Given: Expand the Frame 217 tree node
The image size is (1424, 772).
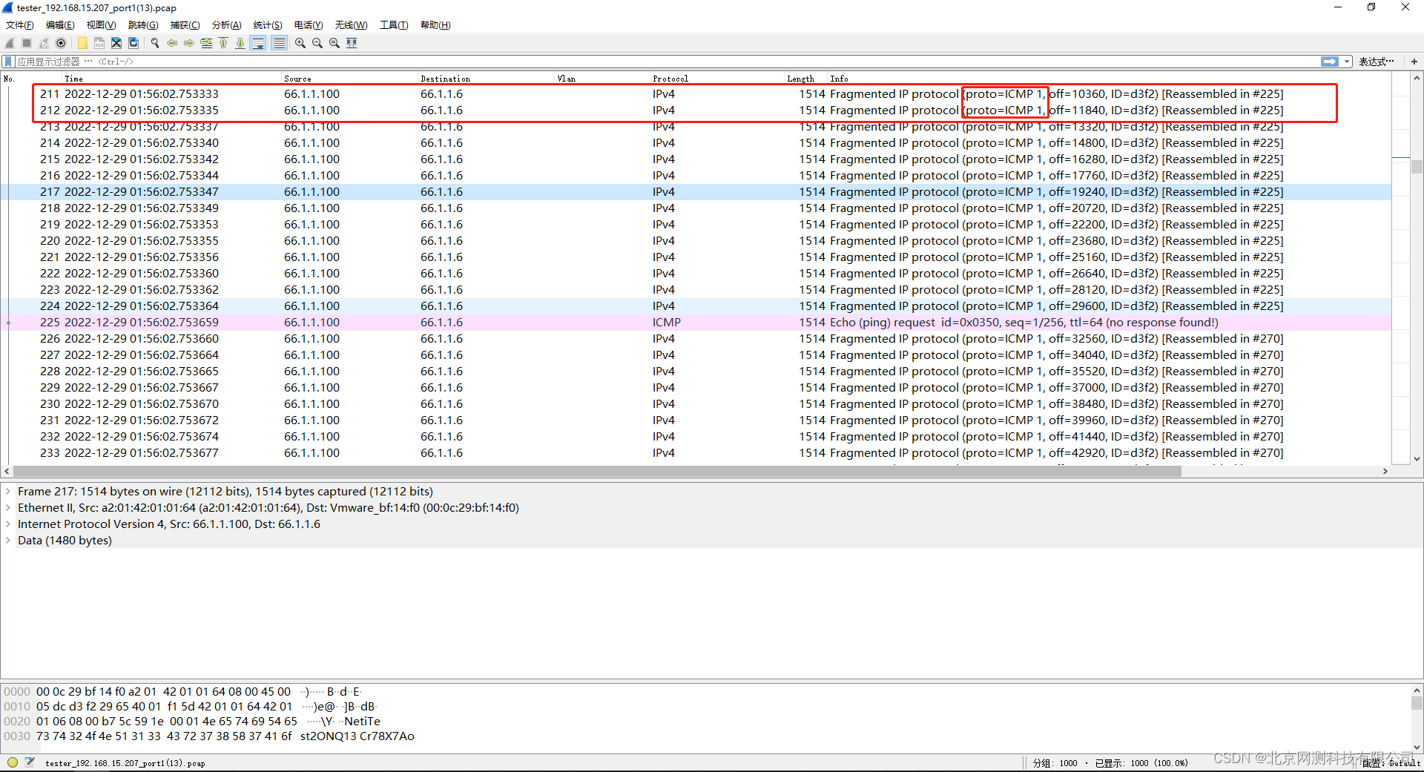Looking at the screenshot, I should point(8,492).
